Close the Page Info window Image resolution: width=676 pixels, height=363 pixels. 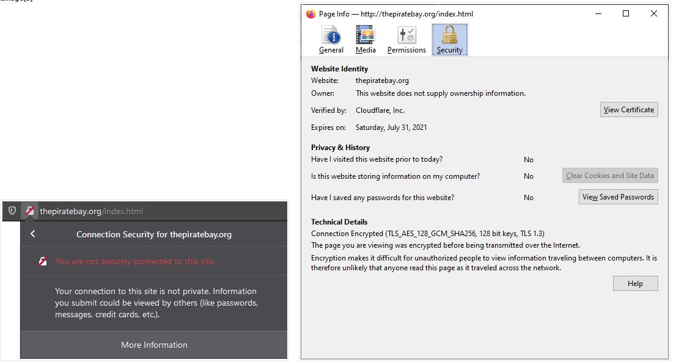[653, 14]
